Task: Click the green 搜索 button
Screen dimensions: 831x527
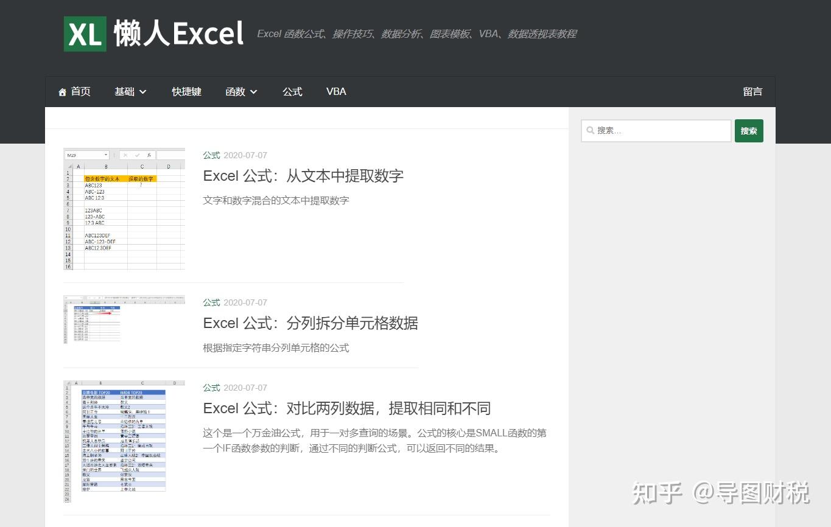Action: click(749, 131)
